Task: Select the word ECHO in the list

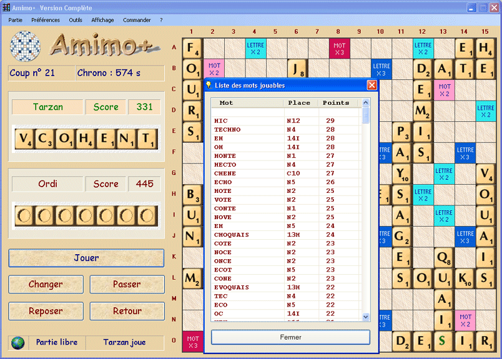Action: pyautogui.click(x=223, y=182)
